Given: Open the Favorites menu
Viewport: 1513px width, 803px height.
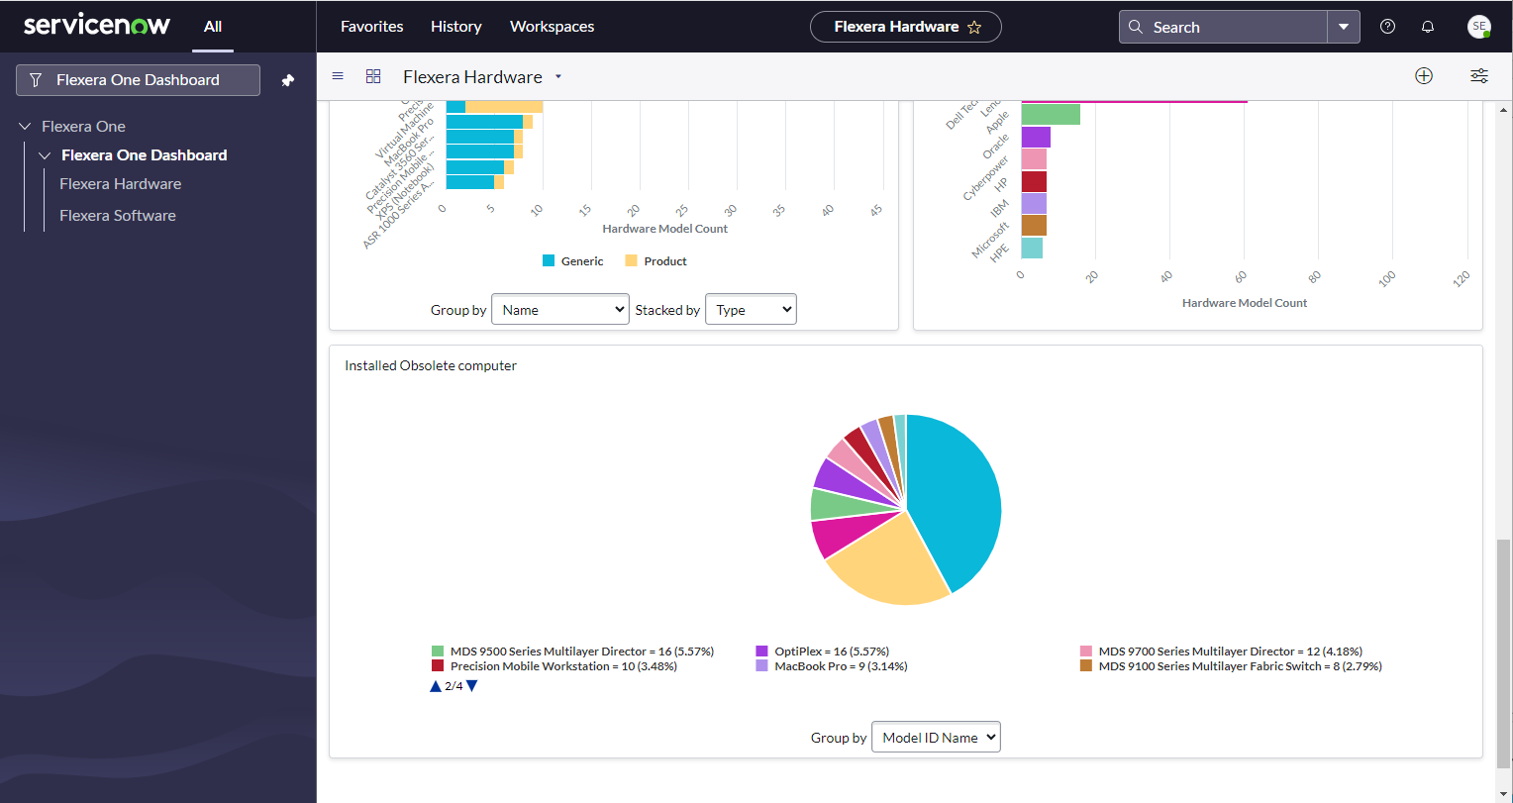Looking at the screenshot, I should 371,27.
